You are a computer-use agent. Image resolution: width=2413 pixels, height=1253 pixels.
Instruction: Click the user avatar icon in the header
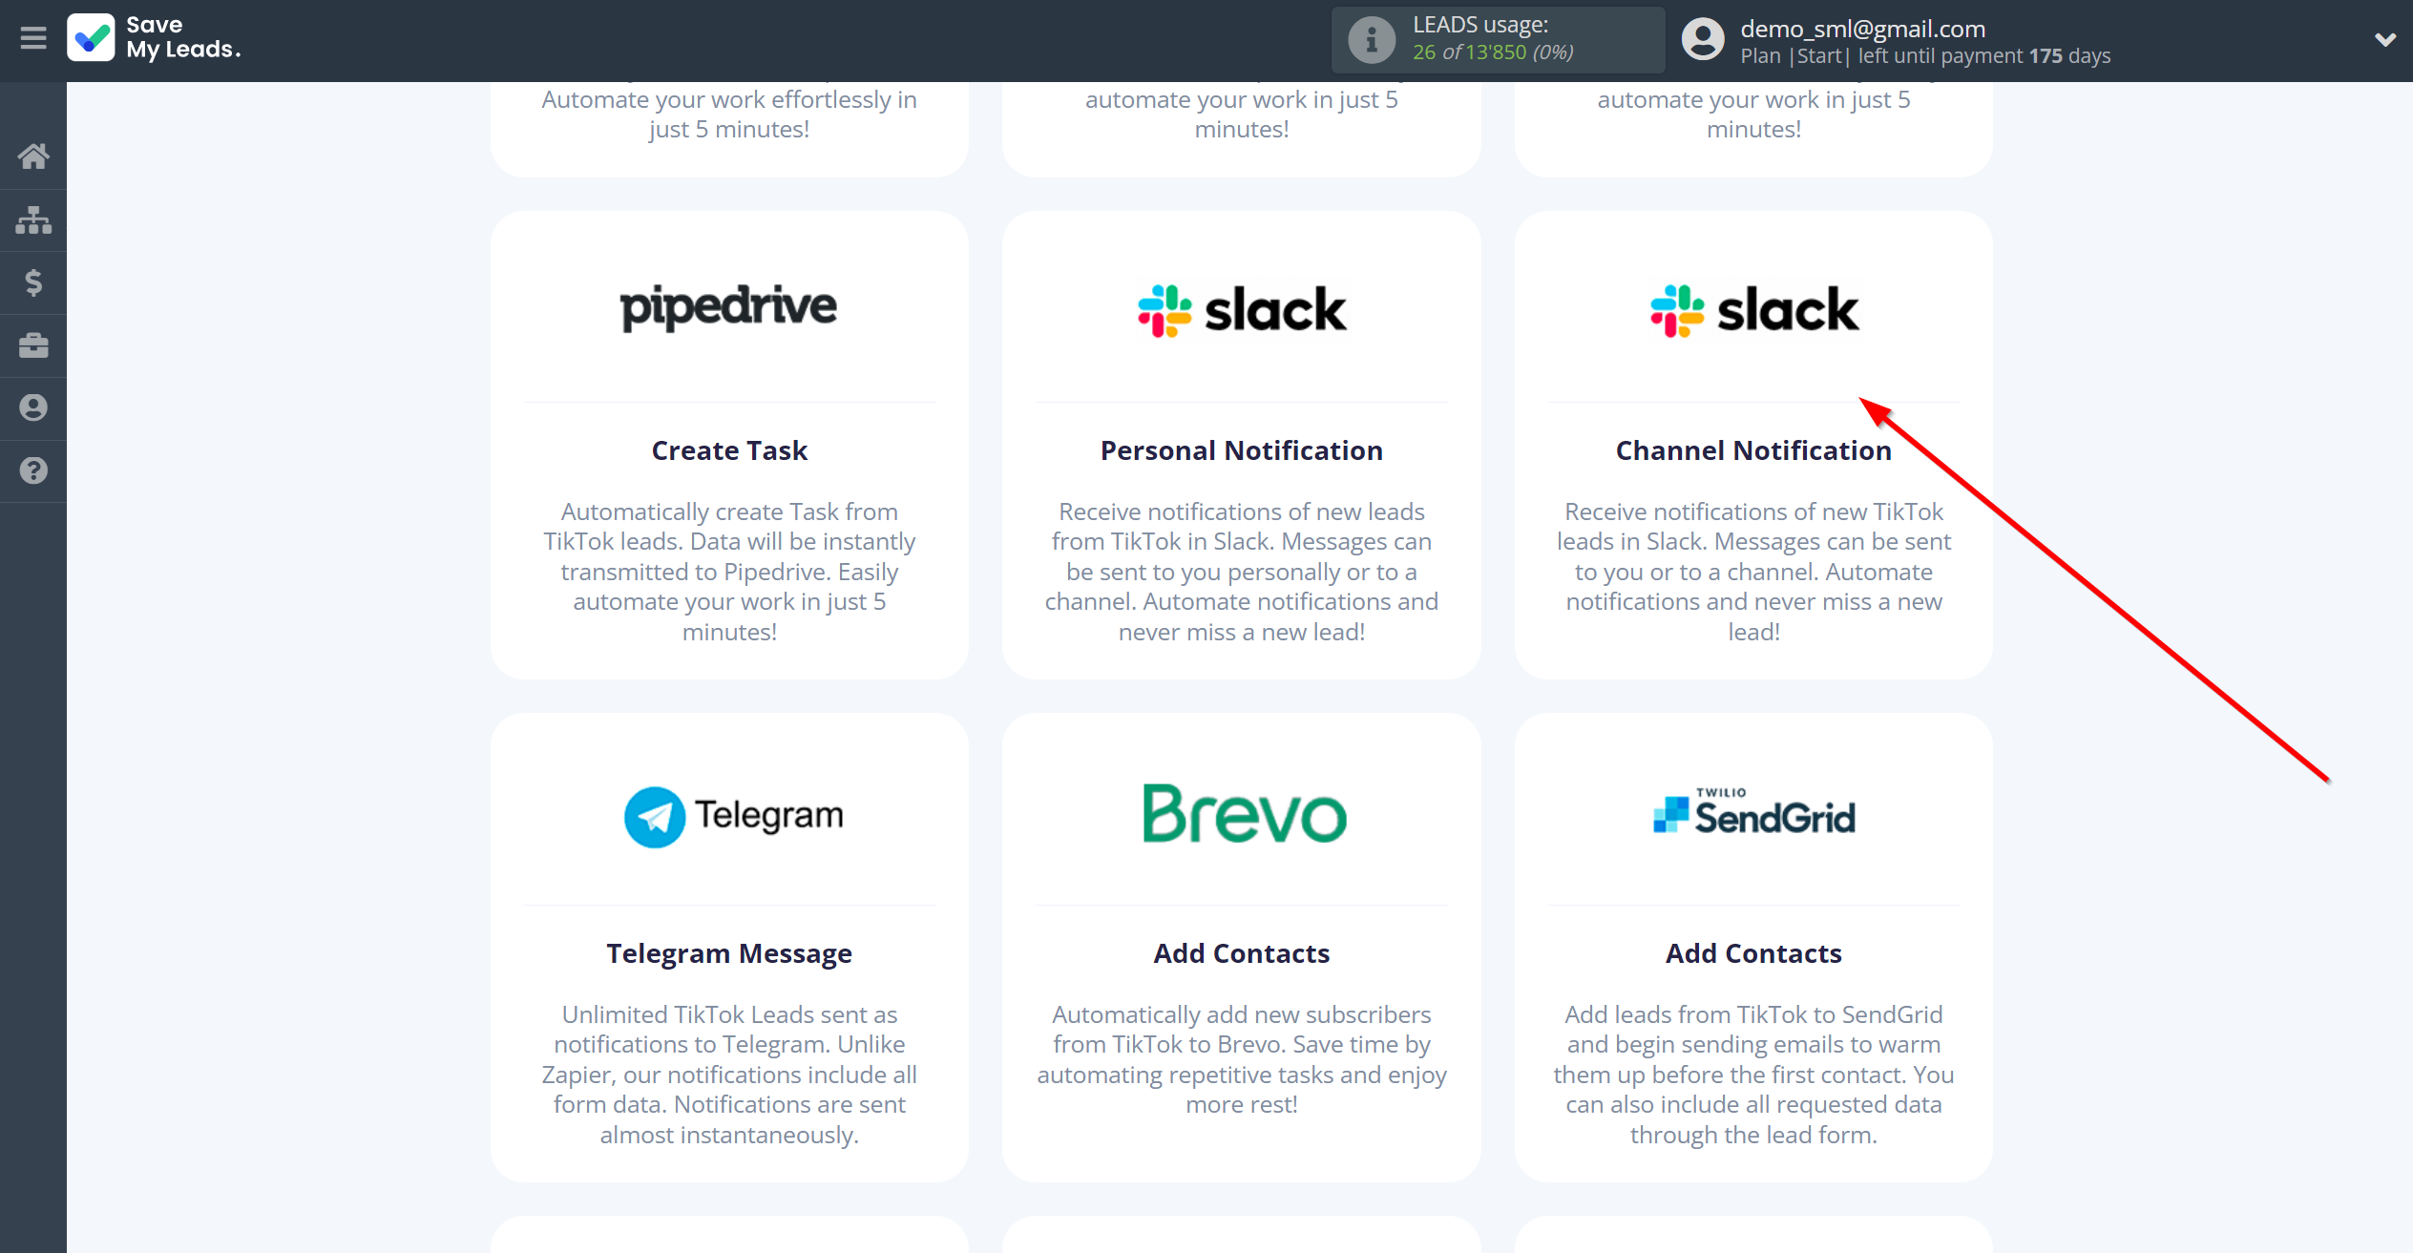(x=1703, y=40)
